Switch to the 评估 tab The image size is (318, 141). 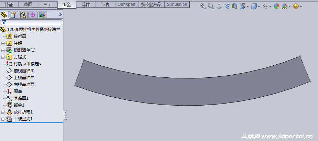pos(105,4)
